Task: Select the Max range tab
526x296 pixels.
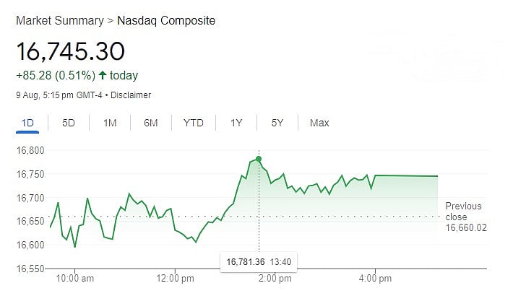Action: click(319, 123)
